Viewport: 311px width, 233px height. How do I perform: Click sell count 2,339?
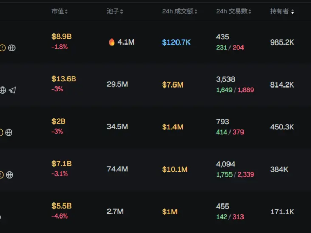coord(246,174)
